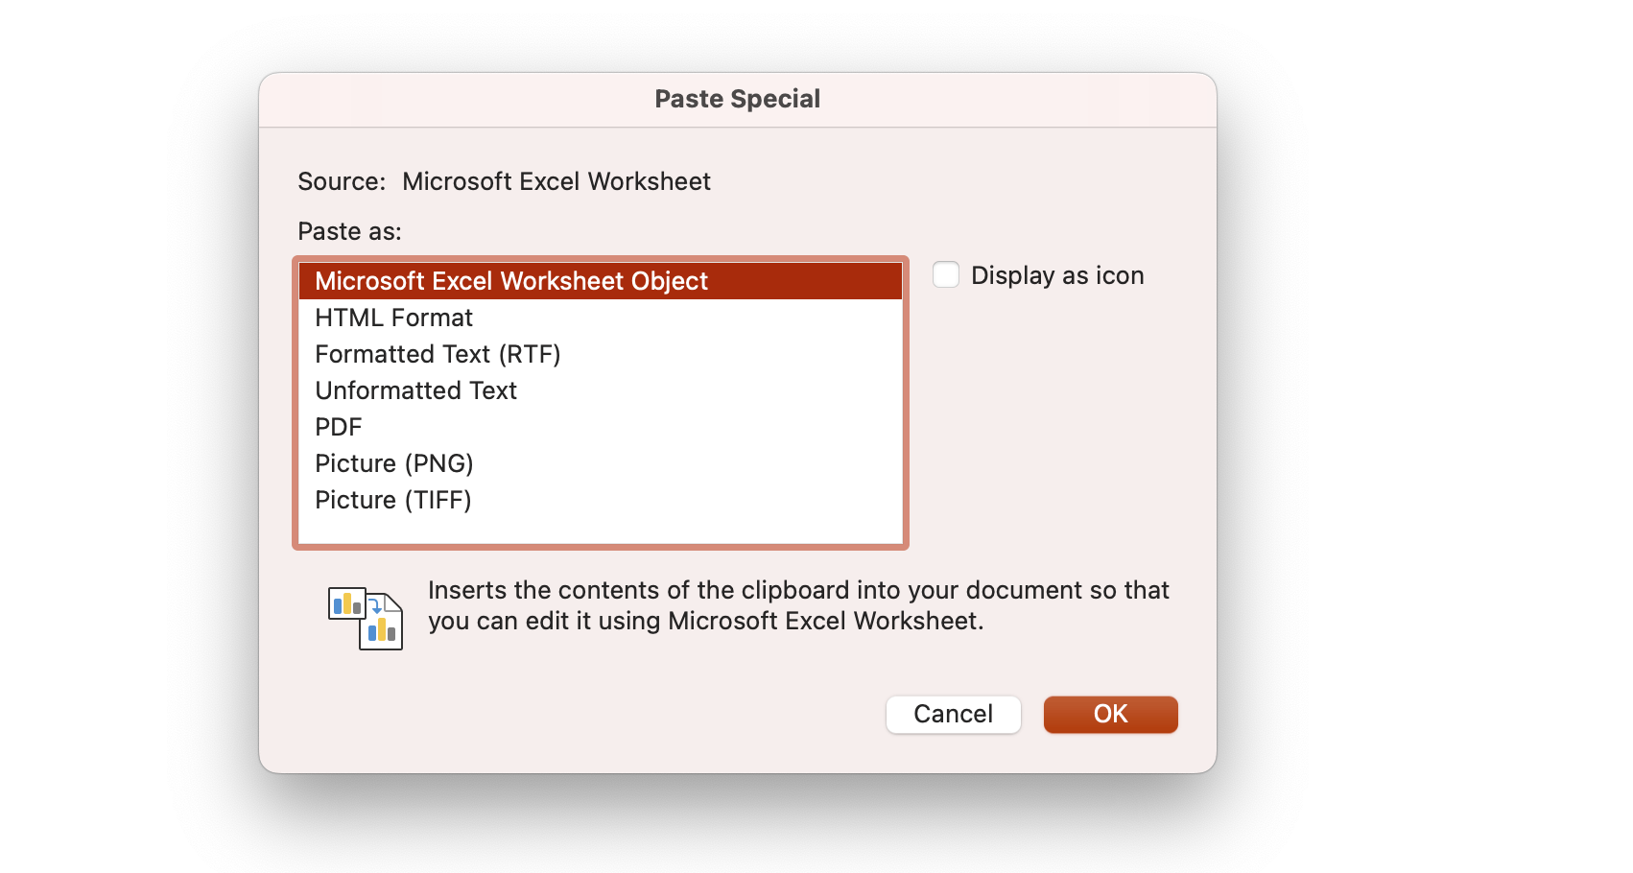Click the Cancel button
1633x873 pixels.
tap(953, 715)
